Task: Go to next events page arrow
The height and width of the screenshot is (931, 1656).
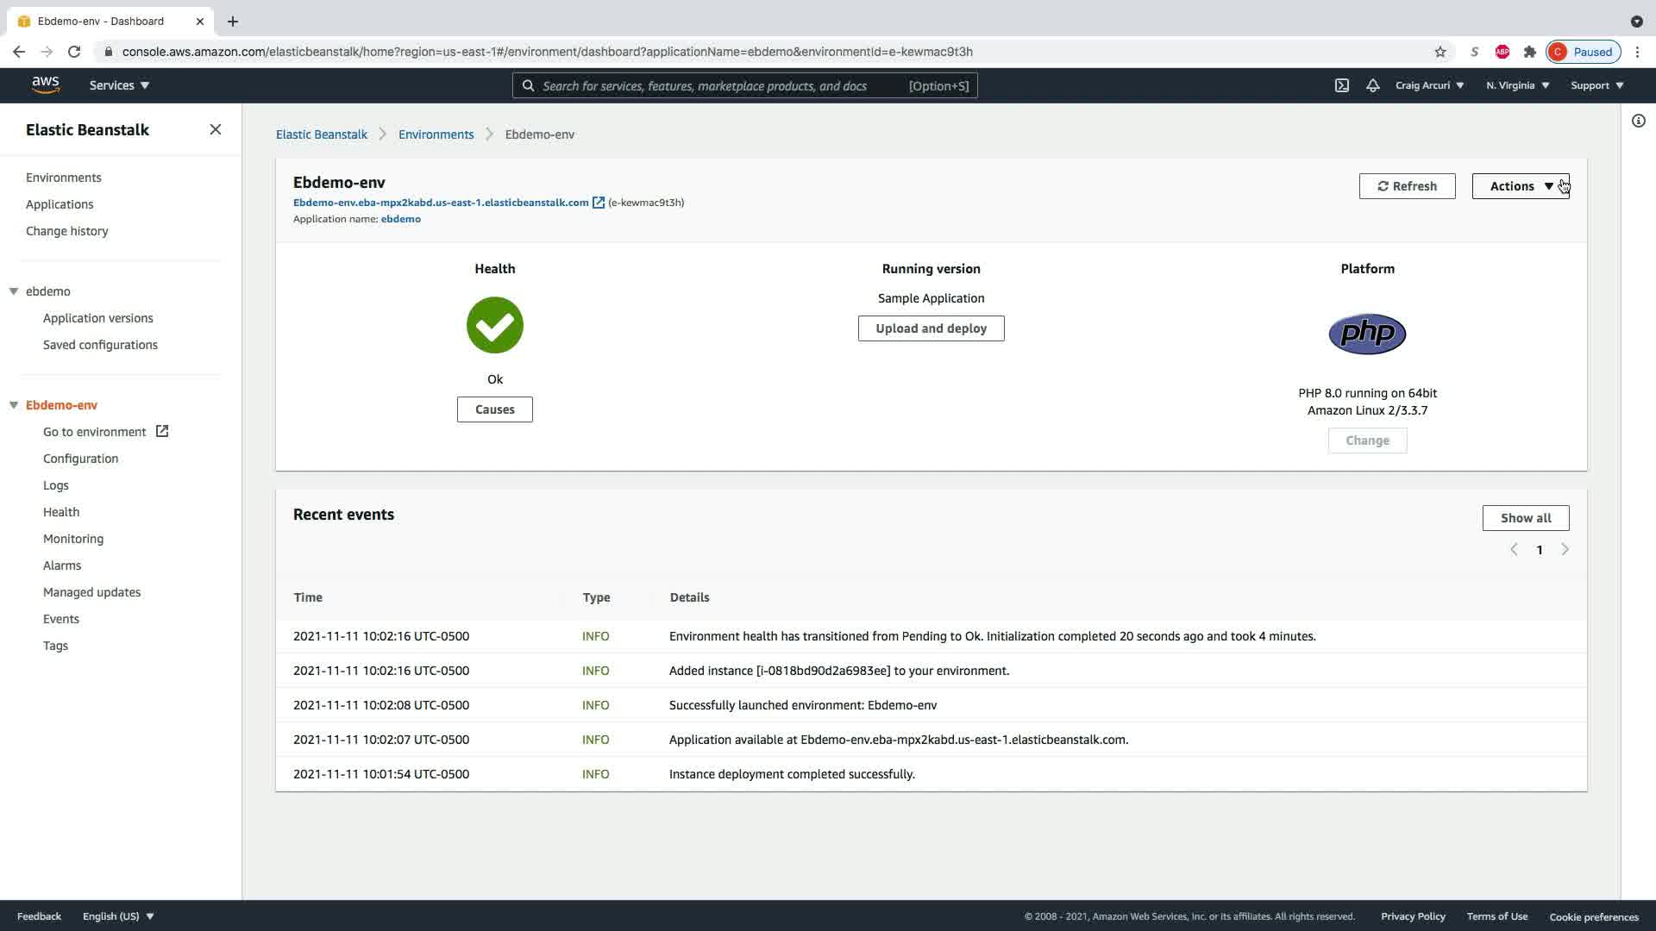Action: point(1565,549)
